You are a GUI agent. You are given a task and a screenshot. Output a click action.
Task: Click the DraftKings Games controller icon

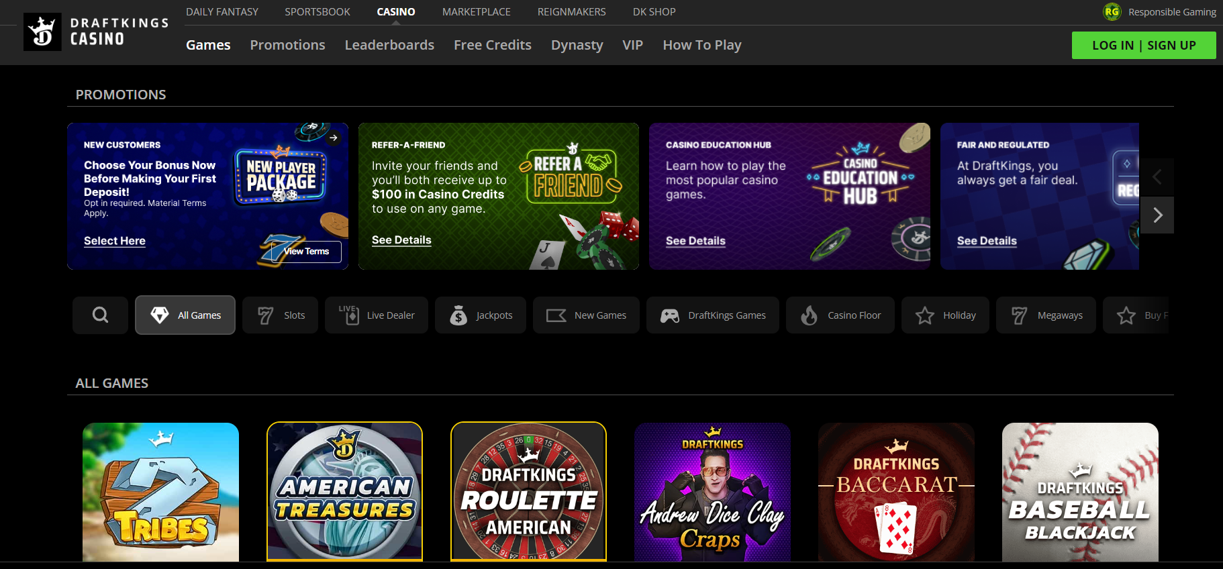(670, 315)
